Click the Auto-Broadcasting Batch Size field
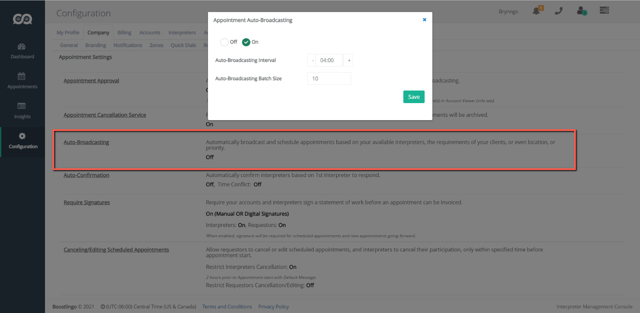This screenshot has width=640, height=313. coord(329,79)
